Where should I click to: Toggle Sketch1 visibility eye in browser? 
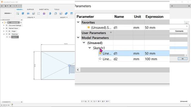coord(7,37)
